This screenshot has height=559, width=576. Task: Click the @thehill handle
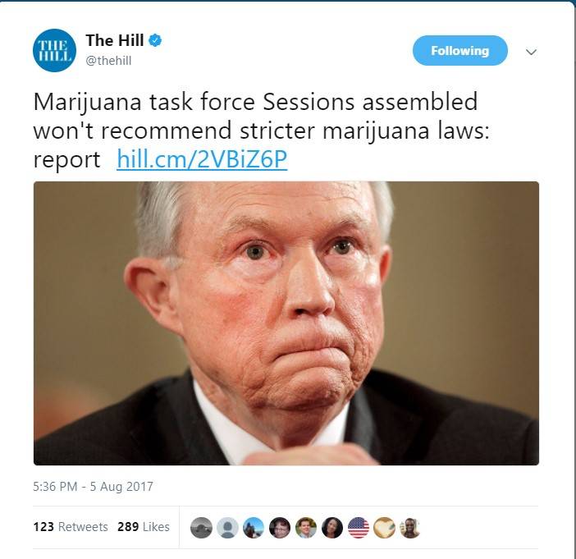(108, 60)
